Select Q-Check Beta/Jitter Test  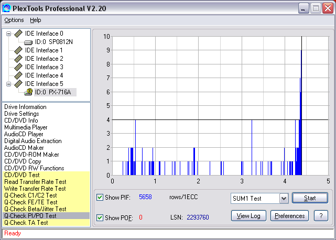(x=46, y=209)
